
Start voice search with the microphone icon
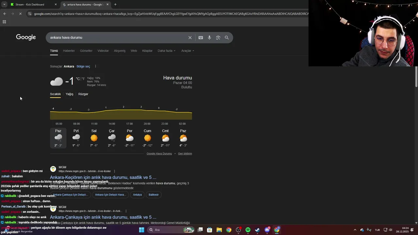(x=209, y=38)
